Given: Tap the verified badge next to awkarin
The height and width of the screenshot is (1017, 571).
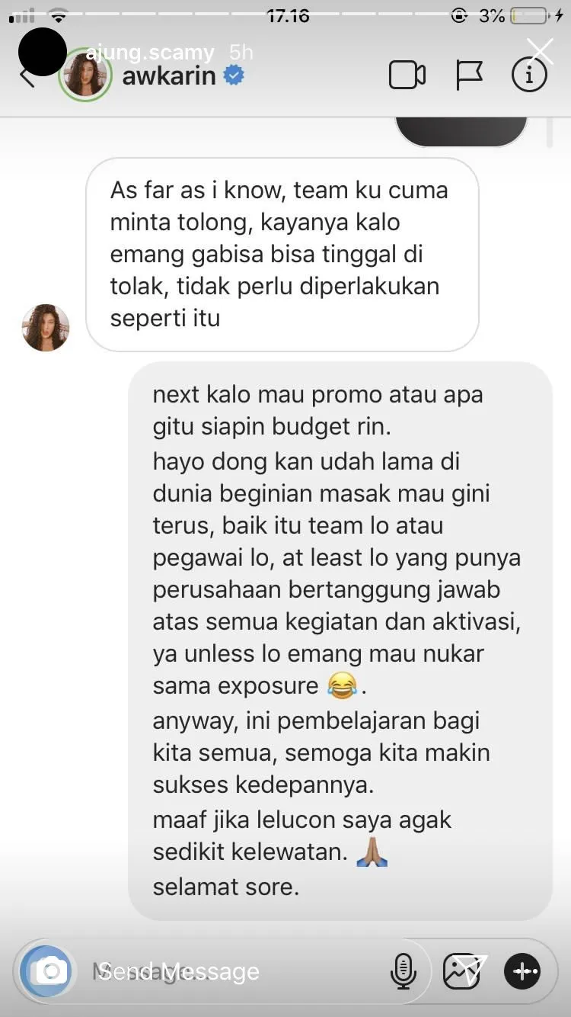Looking at the screenshot, I should (x=234, y=75).
